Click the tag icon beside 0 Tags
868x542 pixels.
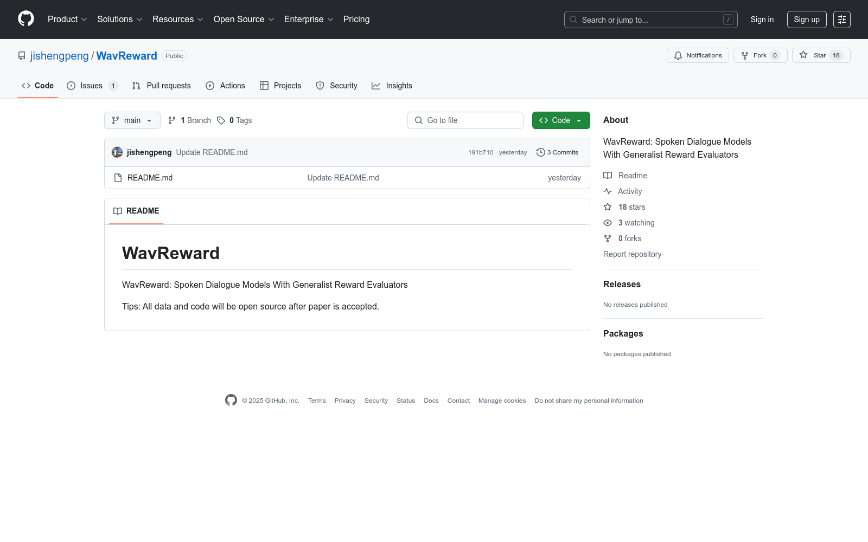point(221,120)
